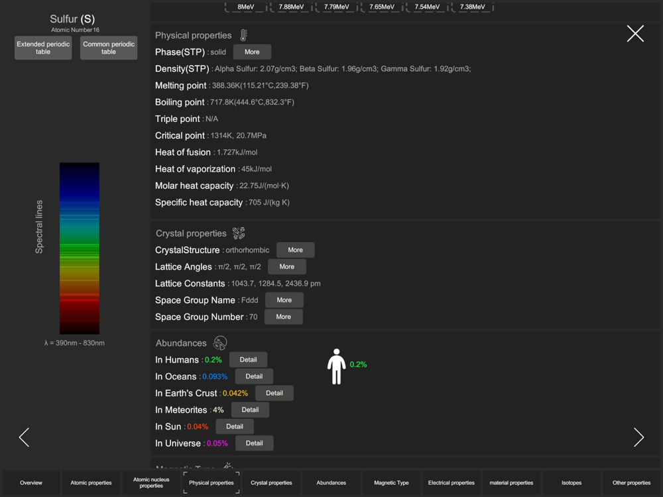The image size is (663, 497).
Task: Open the Extended periodic table
Action: coord(43,48)
